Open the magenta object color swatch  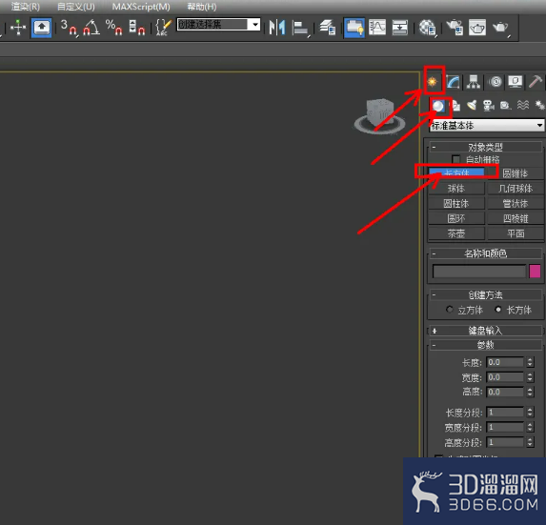coord(535,272)
